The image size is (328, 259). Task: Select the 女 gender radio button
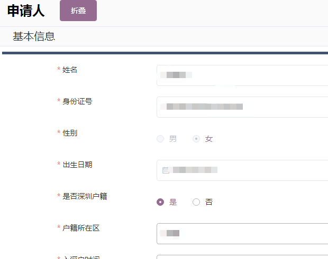(x=196, y=139)
